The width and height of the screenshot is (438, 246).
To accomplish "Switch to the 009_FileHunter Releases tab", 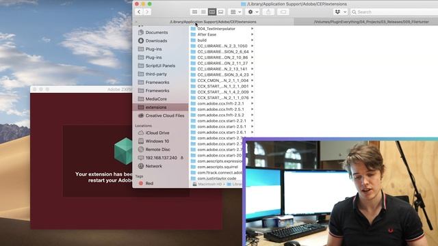I will [x=371, y=22].
